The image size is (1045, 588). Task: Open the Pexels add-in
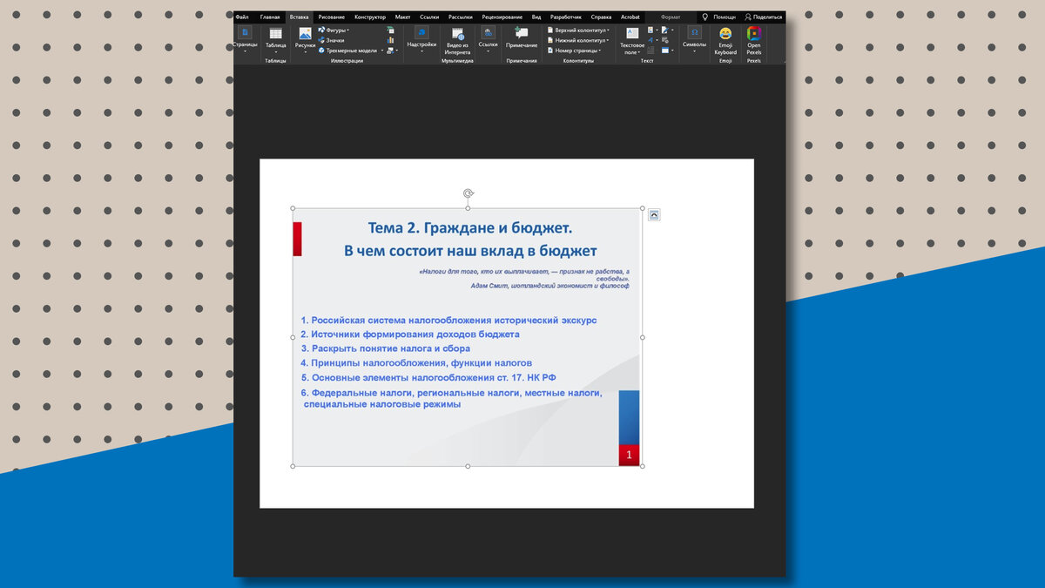tap(754, 40)
